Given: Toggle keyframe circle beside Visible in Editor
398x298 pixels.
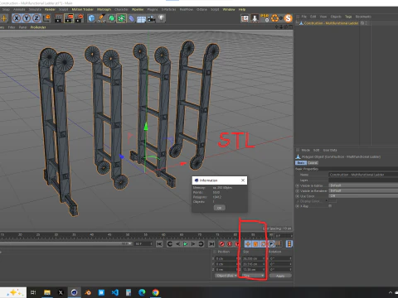Looking at the screenshot, I should (298, 185).
